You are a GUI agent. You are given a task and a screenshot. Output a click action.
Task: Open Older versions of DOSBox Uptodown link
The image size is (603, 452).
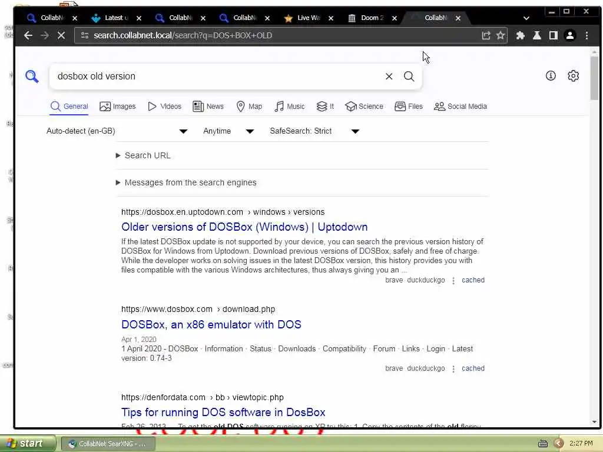coord(244,227)
